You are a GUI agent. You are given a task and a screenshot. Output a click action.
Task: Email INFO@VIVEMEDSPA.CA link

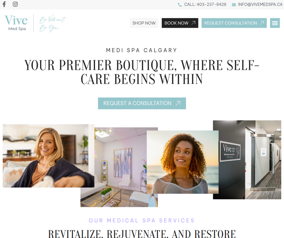tap(260, 5)
